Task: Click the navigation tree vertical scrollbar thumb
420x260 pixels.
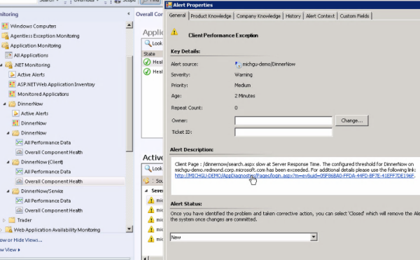Action: [129, 104]
